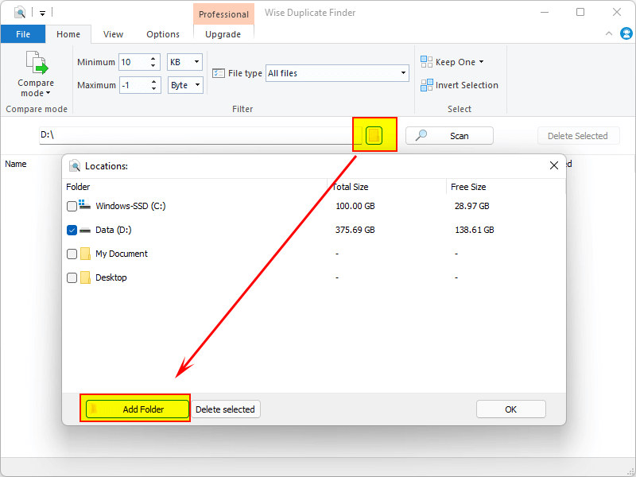Click the Name column header
Image resolution: width=636 pixels, height=477 pixels.
tap(16, 164)
